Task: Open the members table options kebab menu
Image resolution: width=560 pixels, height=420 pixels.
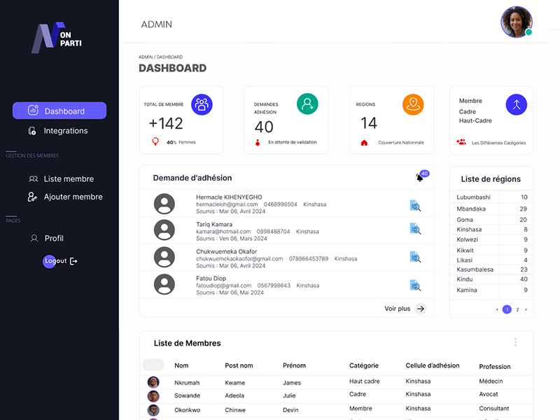Action: [x=515, y=342]
